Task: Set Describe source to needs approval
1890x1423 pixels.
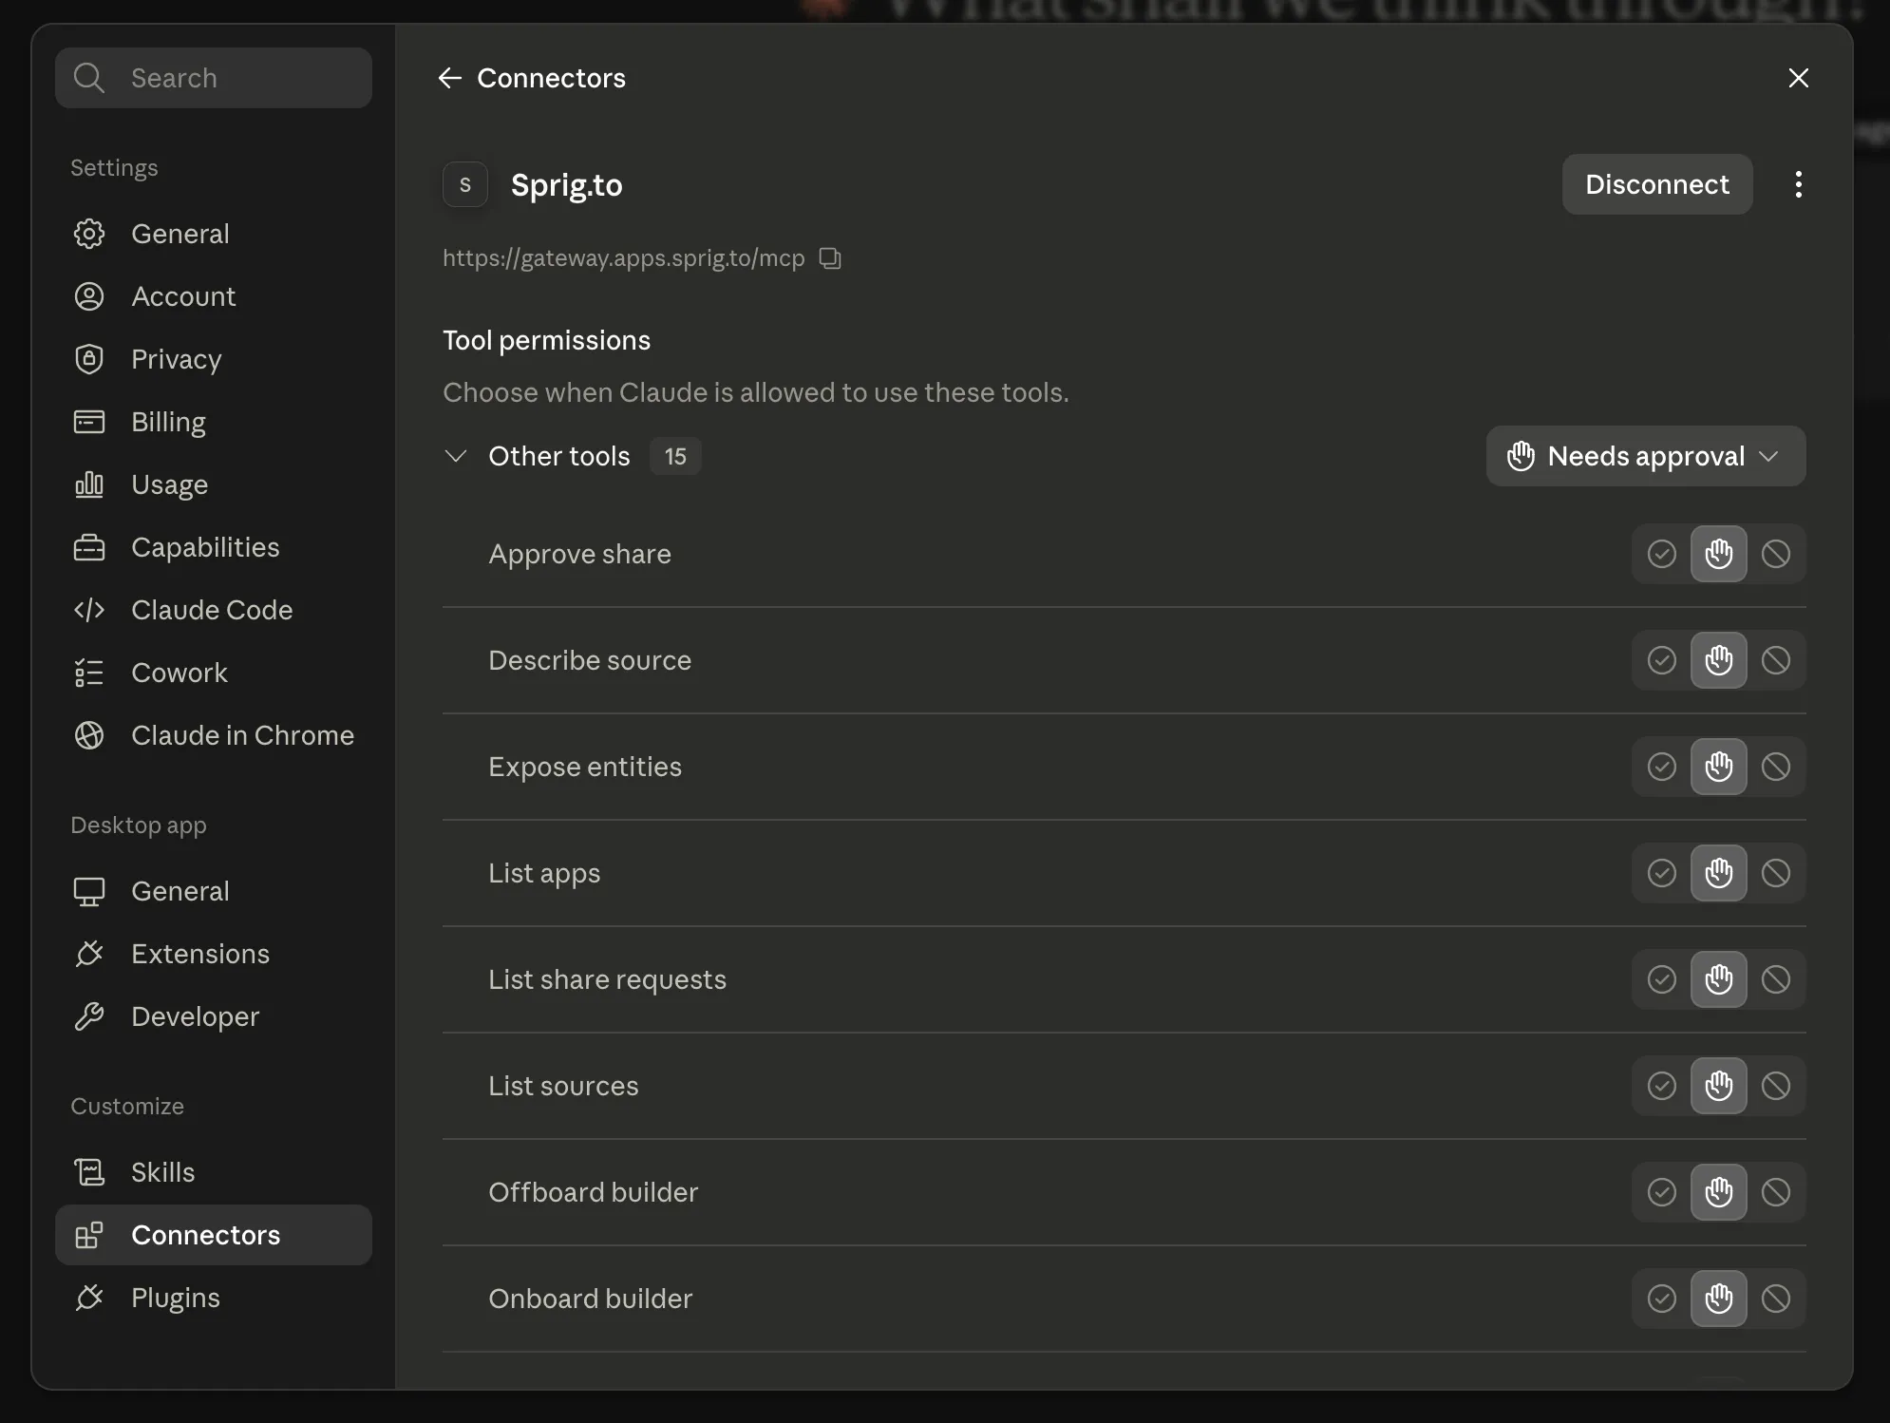Action: coord(1718,660)
